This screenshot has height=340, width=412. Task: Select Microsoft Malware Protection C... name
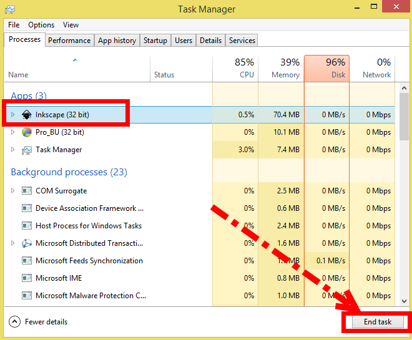pyautogui.click(x=91, y=296)
